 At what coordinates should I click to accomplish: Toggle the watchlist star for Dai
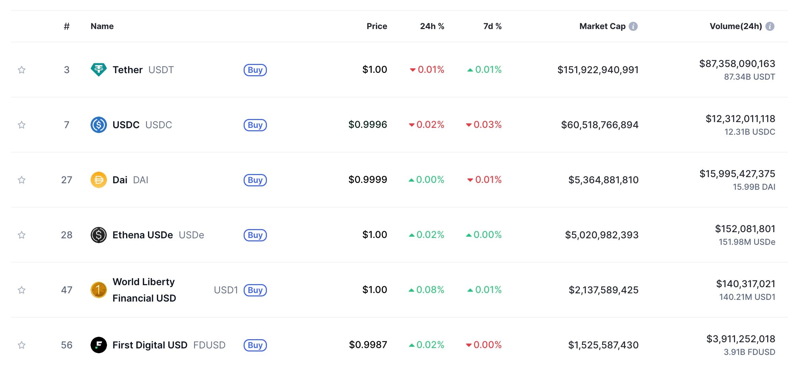click(x=22, y=180)
